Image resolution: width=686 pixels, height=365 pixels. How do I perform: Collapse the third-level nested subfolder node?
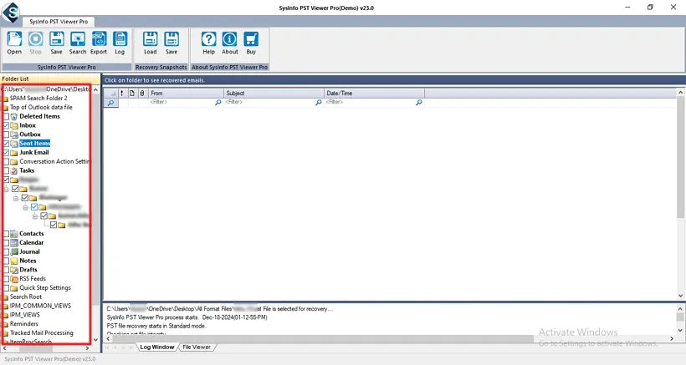[x=25, y=207]
